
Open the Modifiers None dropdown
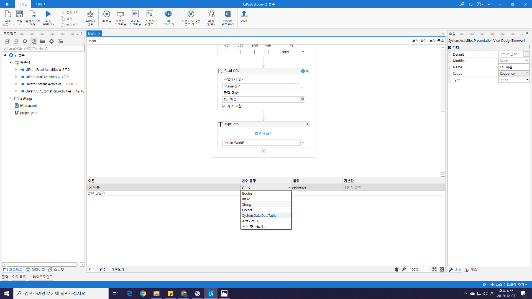coord(514,61)
